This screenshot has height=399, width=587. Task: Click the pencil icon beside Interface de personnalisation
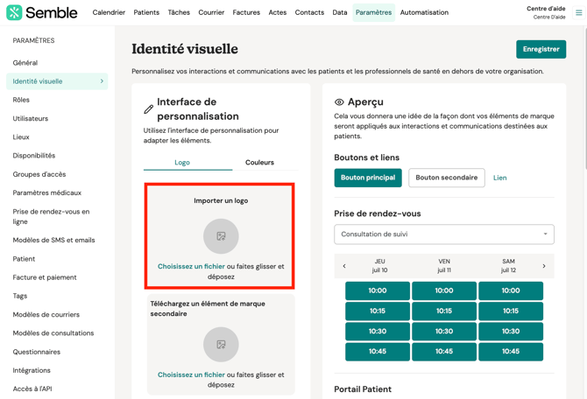(149, 109)
